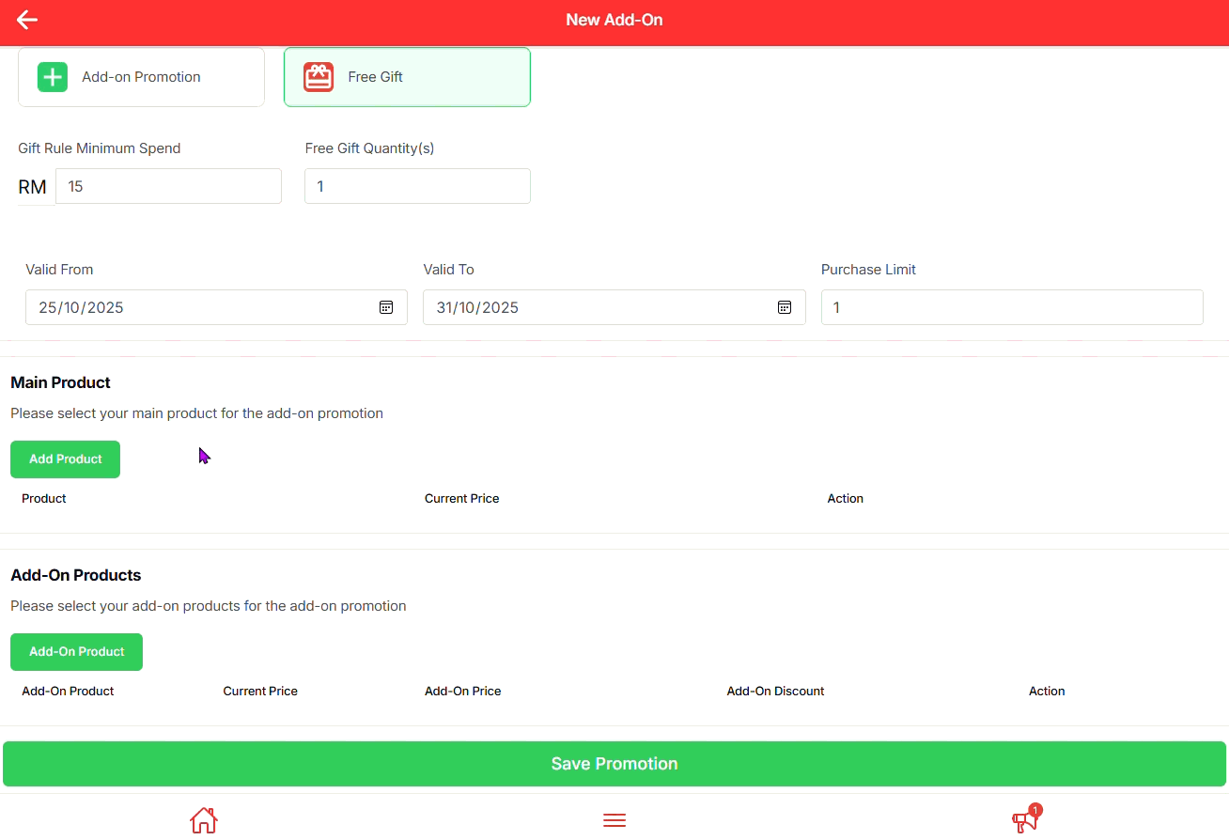Select the Free Gift type option

pos(407,77)
